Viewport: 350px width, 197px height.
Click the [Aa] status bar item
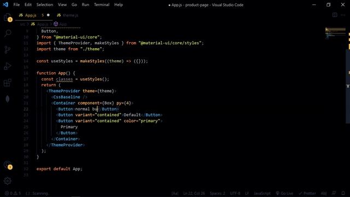(x=175, y=193)
